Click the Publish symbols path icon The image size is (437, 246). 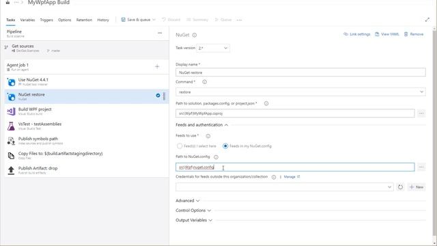tap(11, 141)
